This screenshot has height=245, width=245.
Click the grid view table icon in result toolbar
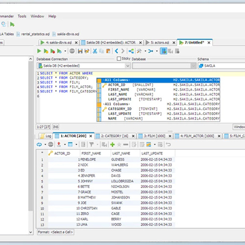tap(70, 145)
